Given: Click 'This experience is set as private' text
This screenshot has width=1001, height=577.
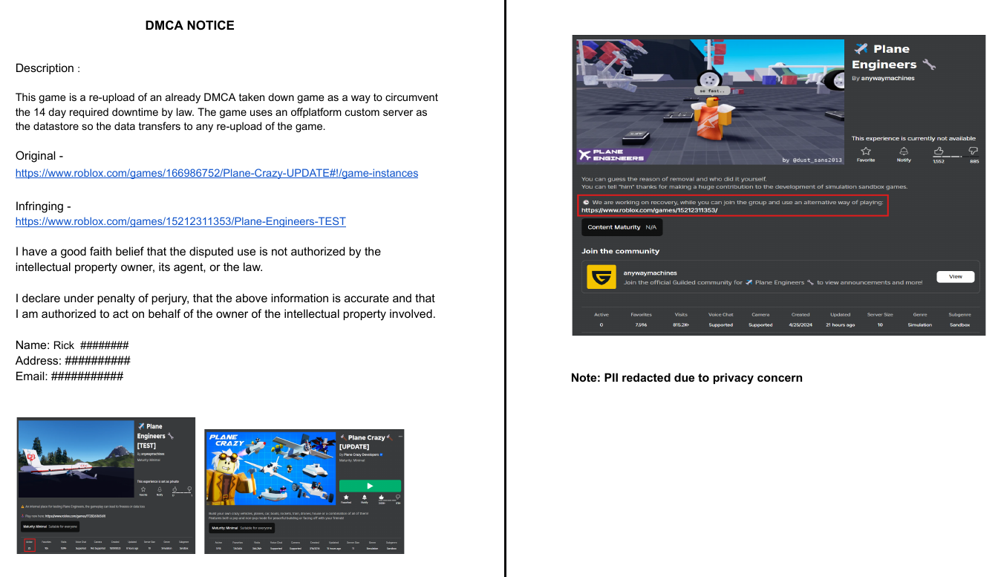Looking at the screenshot, I should (x=158, y=481).
